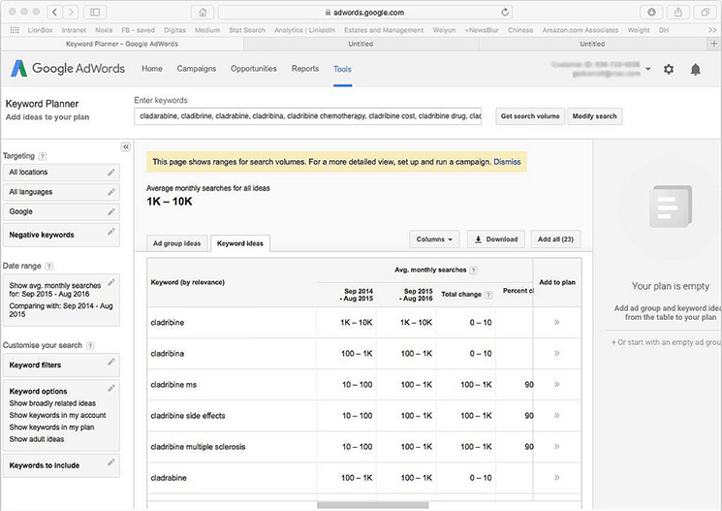The image size is (722, 511).
Task: Click Targeting help question mark
Action: pyautogui.click(x=43, y=156)
